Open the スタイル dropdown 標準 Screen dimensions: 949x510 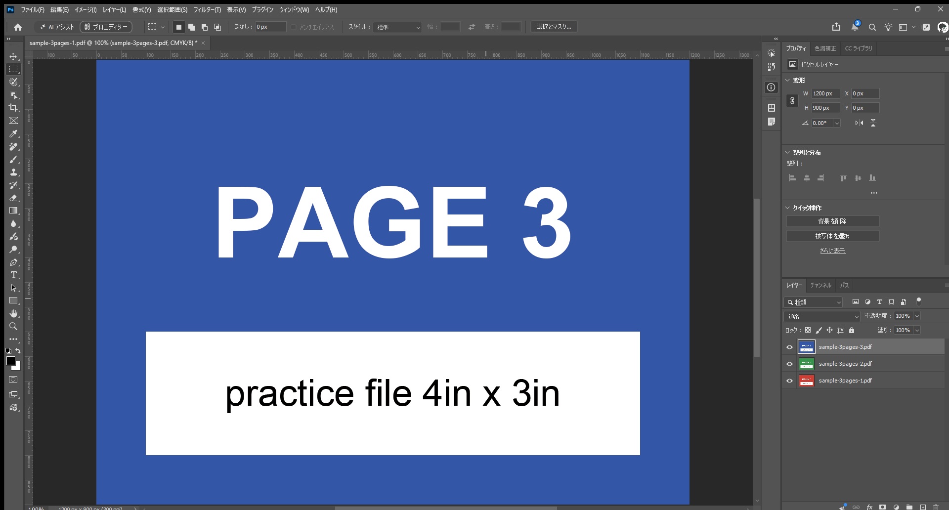pos(397,27)
